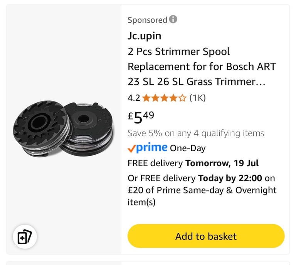
Task: Tap the One-Day delivery label
Action: (x=188, y=148)
